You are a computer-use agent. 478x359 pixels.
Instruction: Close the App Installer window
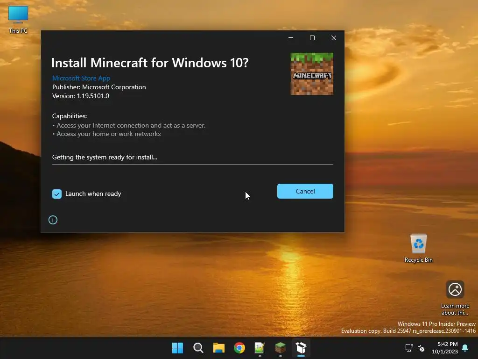(334, 38)
